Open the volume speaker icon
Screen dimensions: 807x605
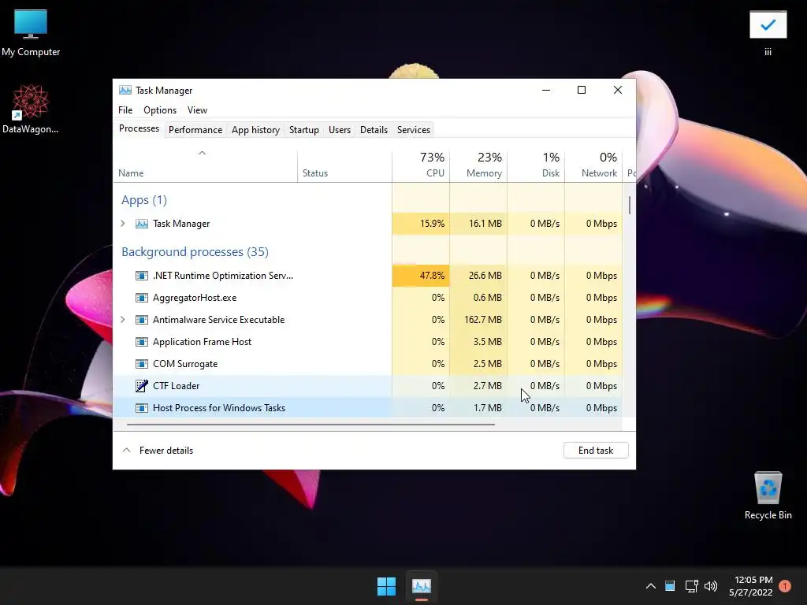tap(711, 586)
